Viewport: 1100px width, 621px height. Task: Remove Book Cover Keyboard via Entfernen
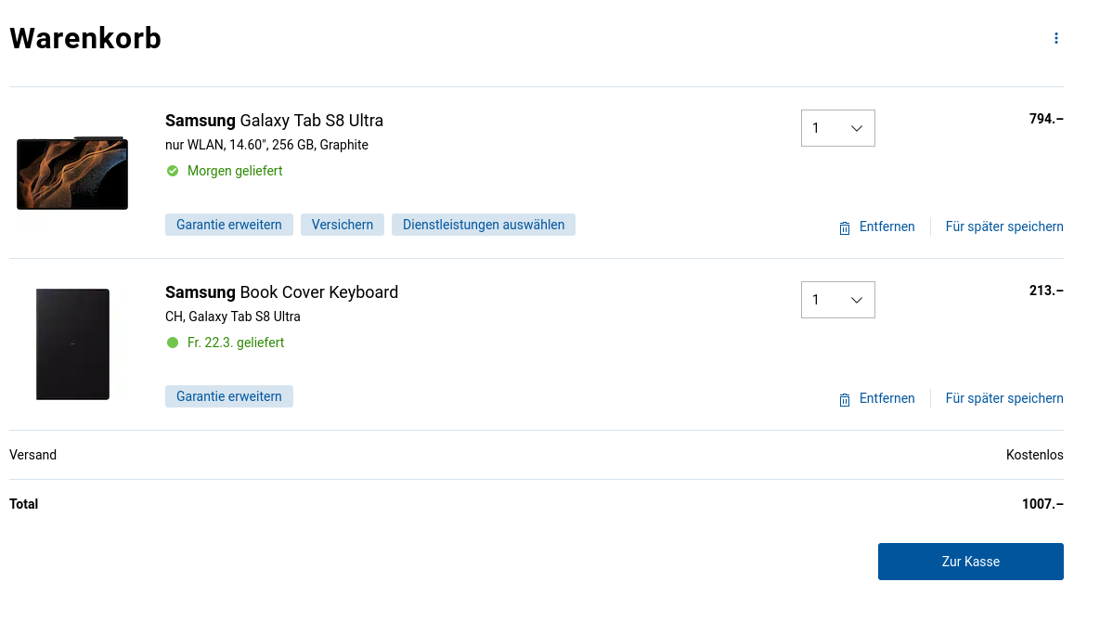886,398
